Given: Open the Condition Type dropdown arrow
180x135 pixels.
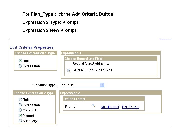Looking at the screenshot, I should (x=102, y=85).
